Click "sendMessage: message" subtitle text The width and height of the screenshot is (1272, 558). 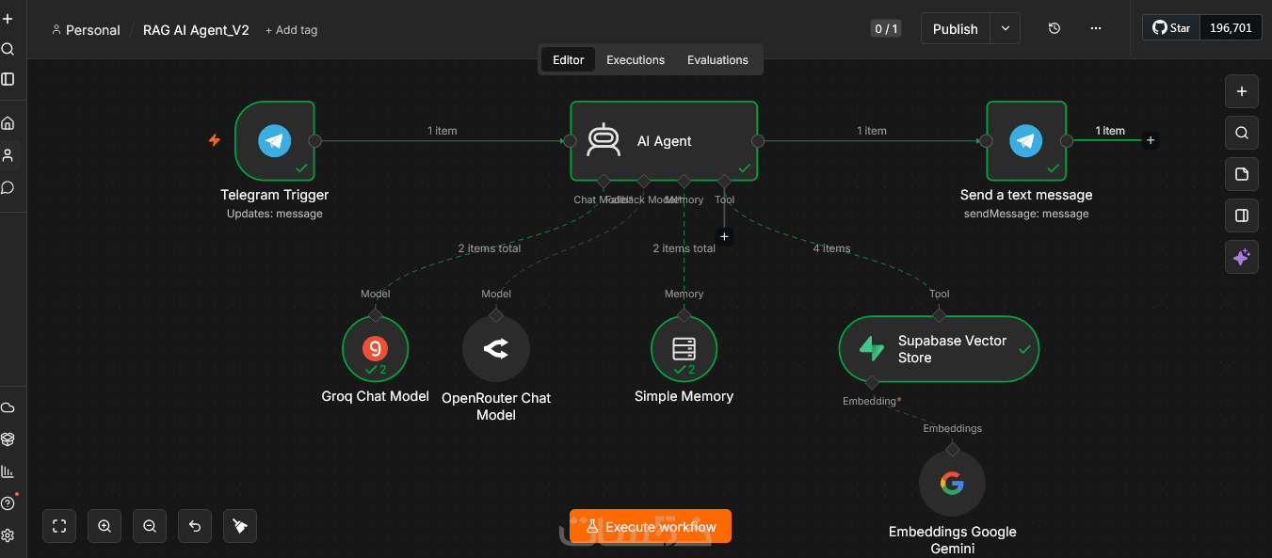(x=1026, y=214)
